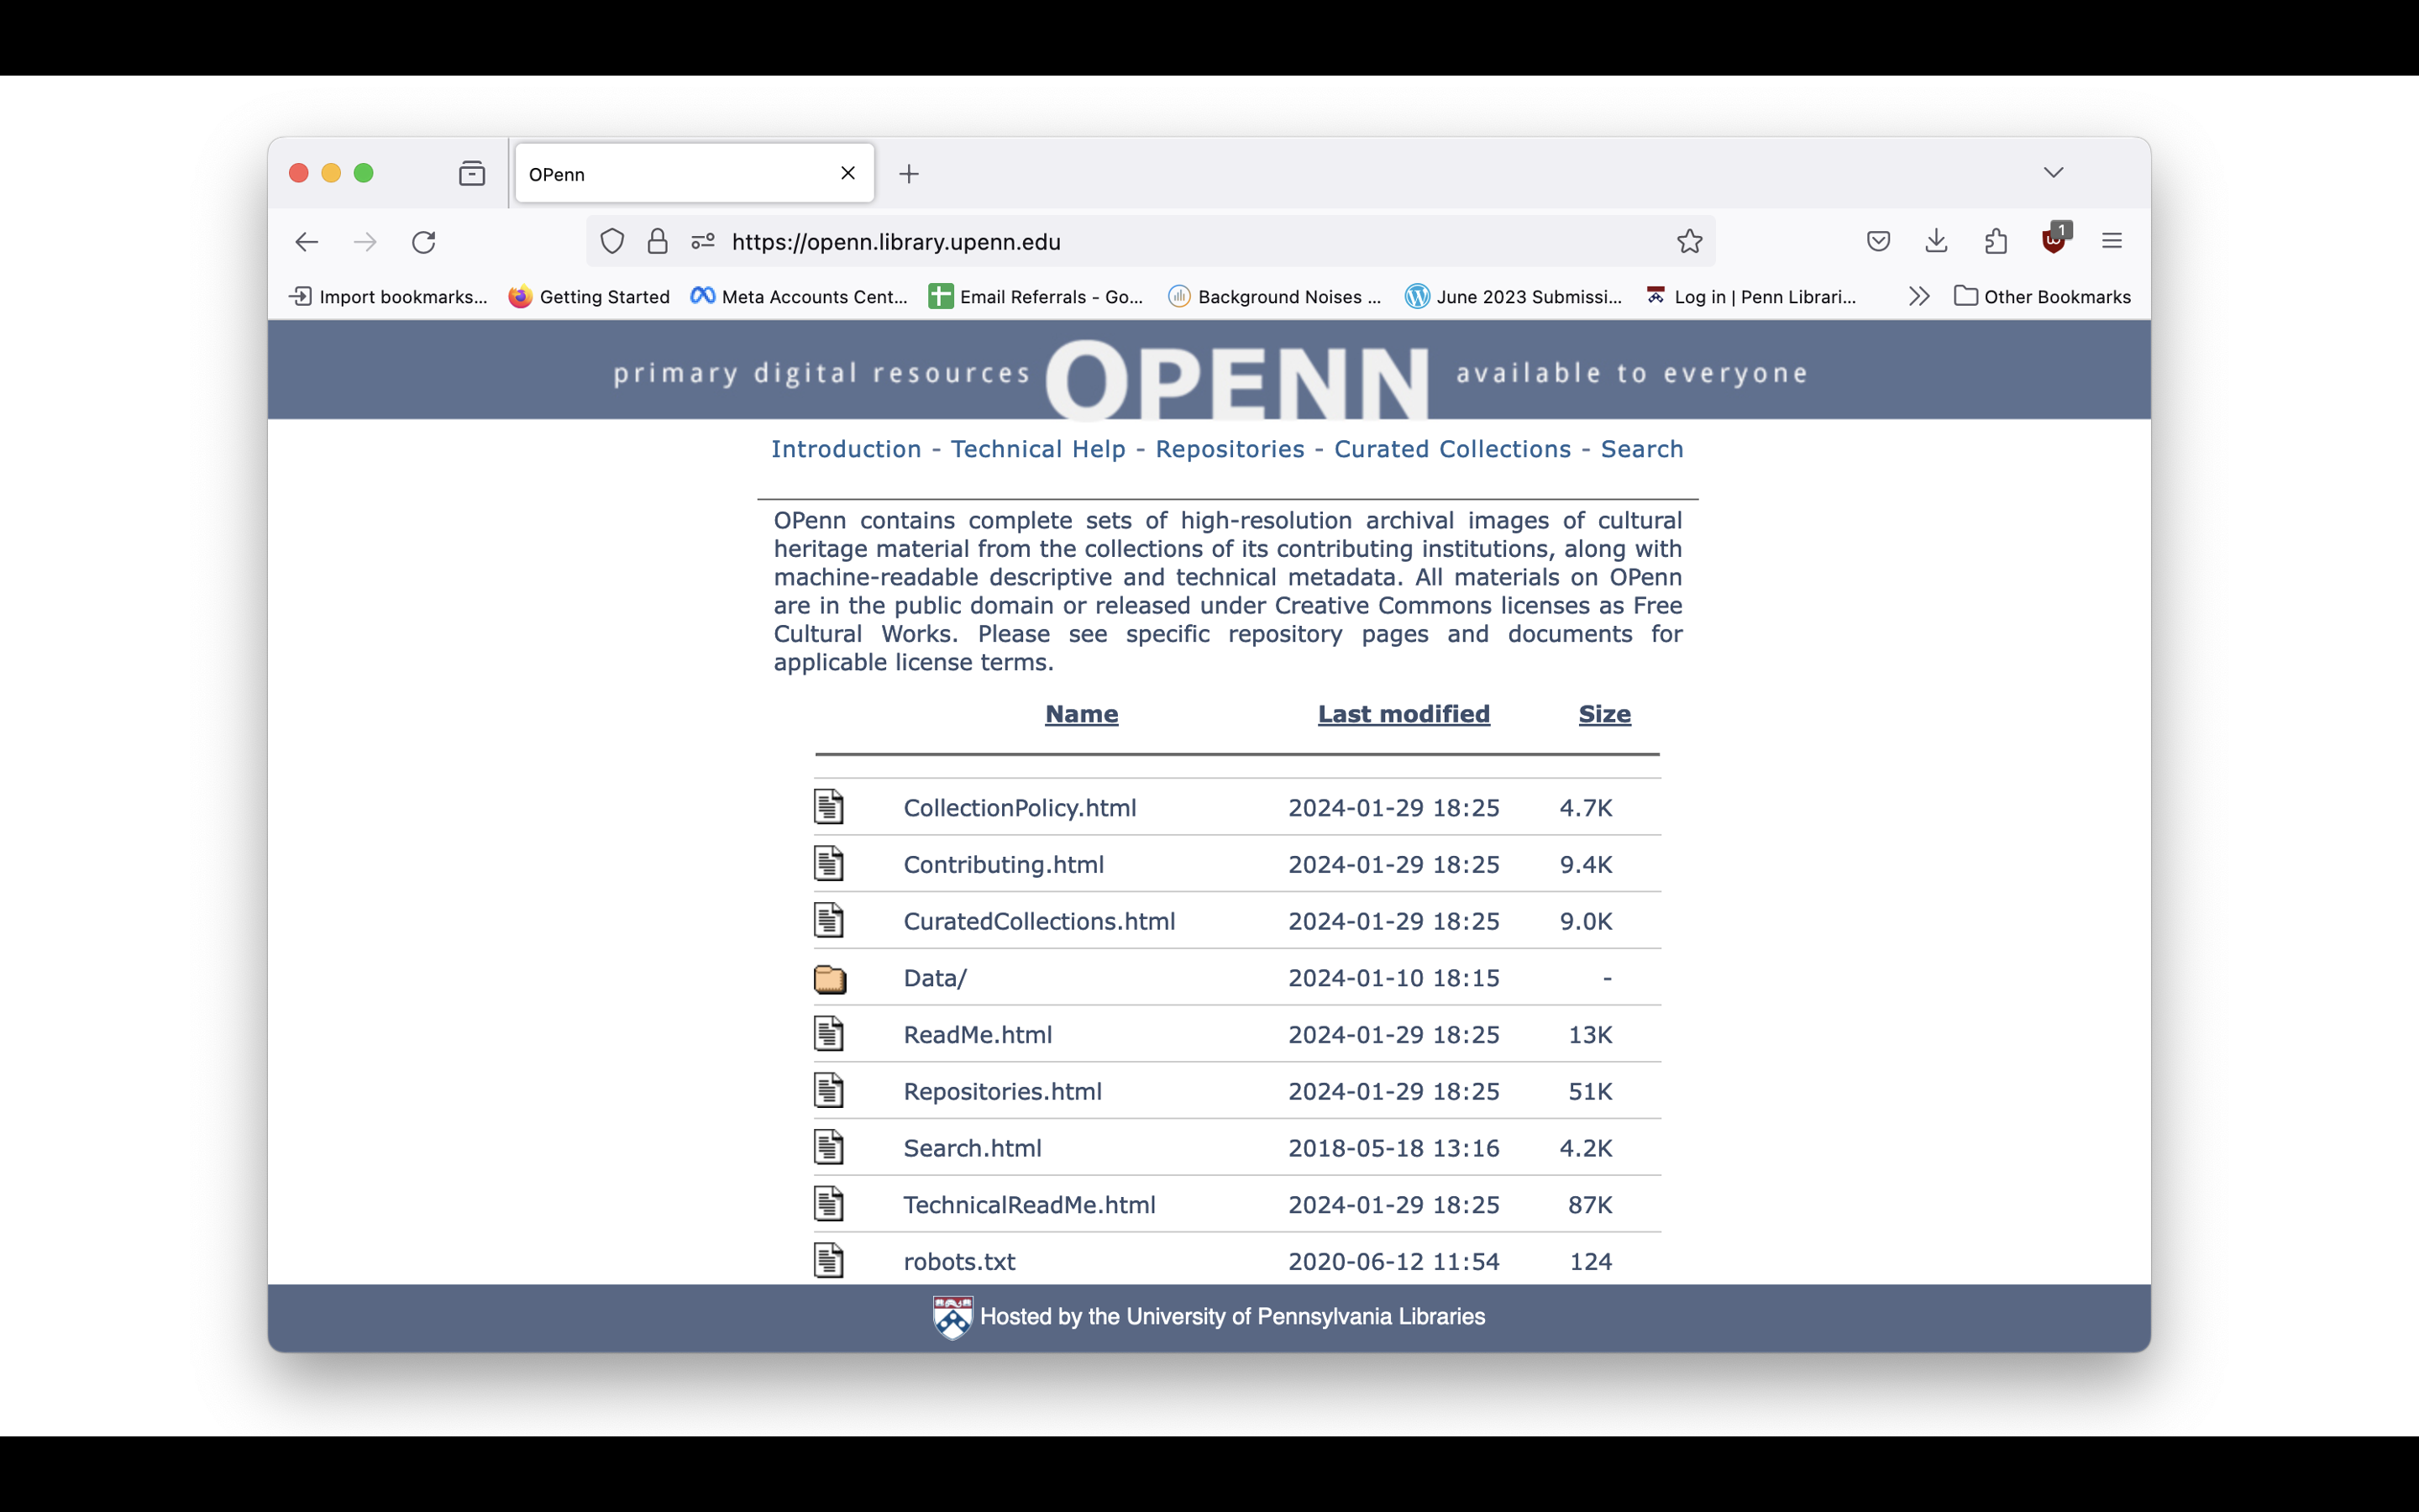Open Search.html file link
Image resolution: width=2419 pixels, height=1512 pixels.
[973, 1148]
